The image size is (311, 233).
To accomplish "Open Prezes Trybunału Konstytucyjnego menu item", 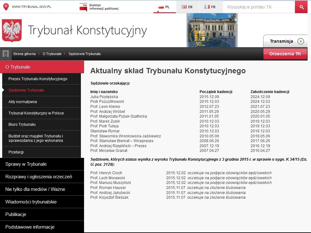I will click(x=38, y=79).
